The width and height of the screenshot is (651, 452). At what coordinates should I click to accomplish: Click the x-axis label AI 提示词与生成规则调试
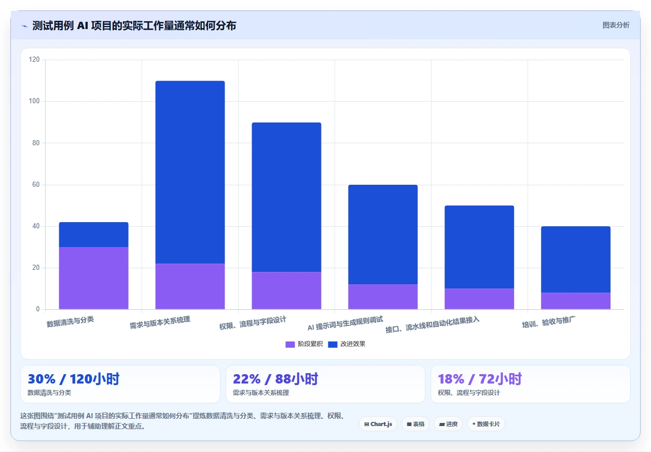pos(345,323)
